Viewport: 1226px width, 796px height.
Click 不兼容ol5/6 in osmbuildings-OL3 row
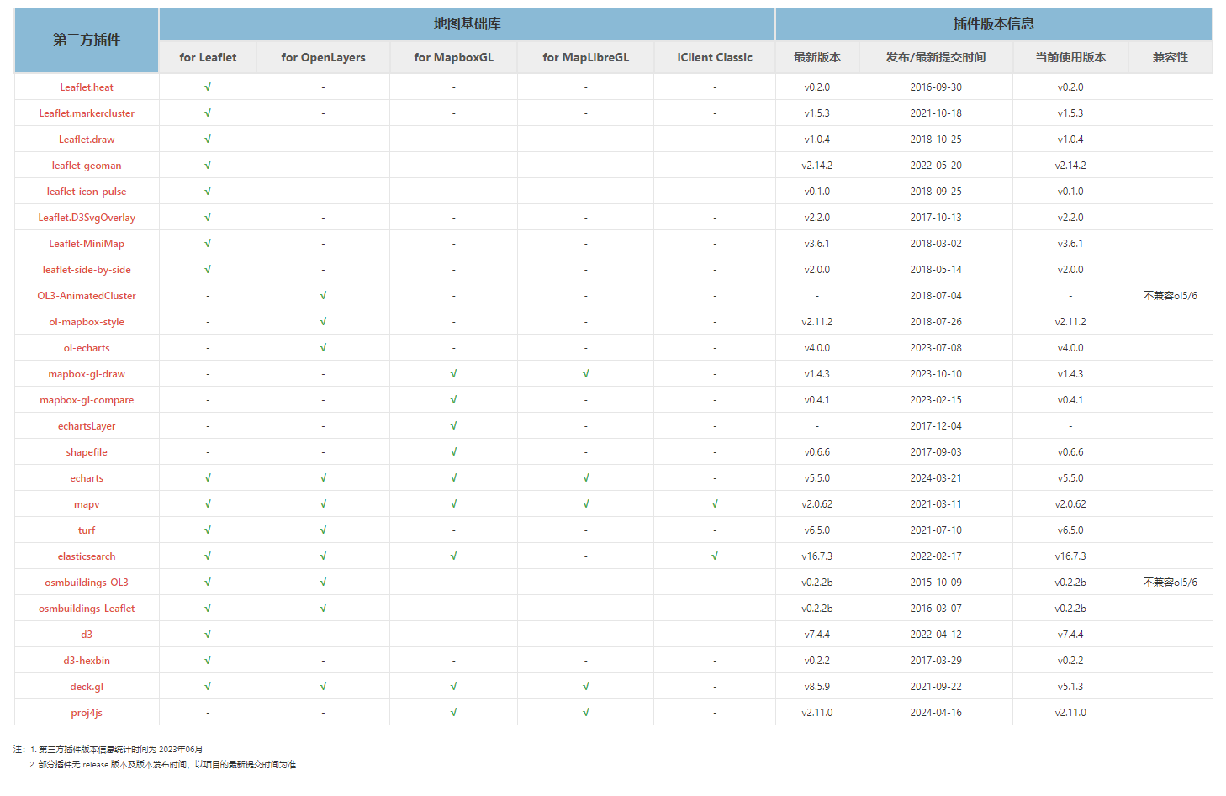point(1171,583)
